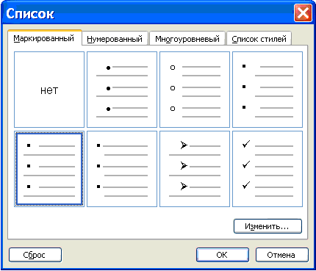This screenshot has width=316, height=271.
Task: Switch to the Нумерованный tab
Action: click(115, 39)
